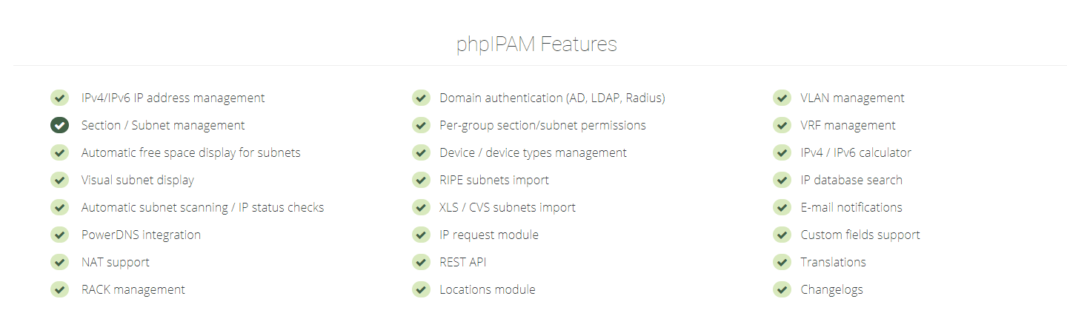The image size is (1067, 333).
Task: Click checkmark icon beside PowerDNS integration
Action: (60, 235)
